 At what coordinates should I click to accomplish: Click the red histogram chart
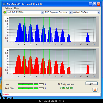53,61
